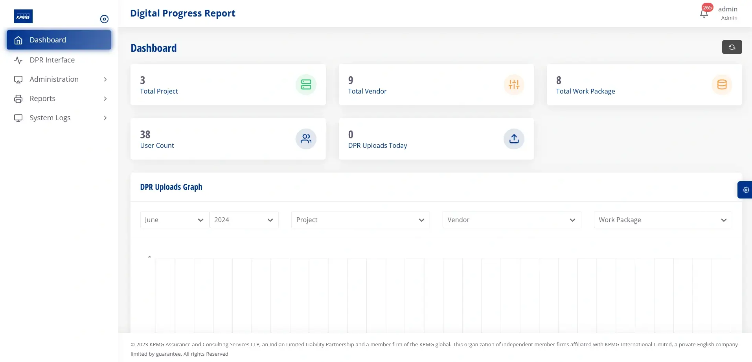Click the Total Work Package database icon
Image resolution: width=752 pixels, height=362 pixels.
click(x=722, y=85)
